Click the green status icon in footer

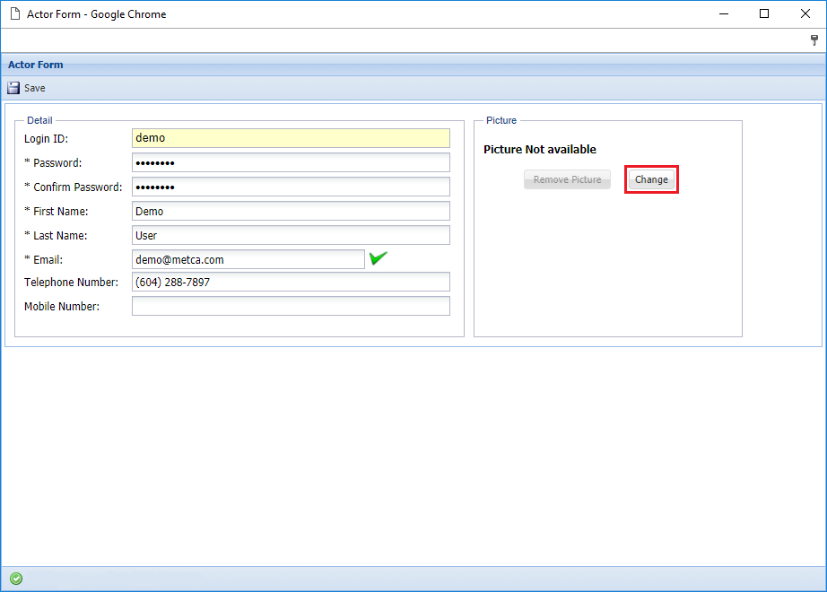click(16, 579)
